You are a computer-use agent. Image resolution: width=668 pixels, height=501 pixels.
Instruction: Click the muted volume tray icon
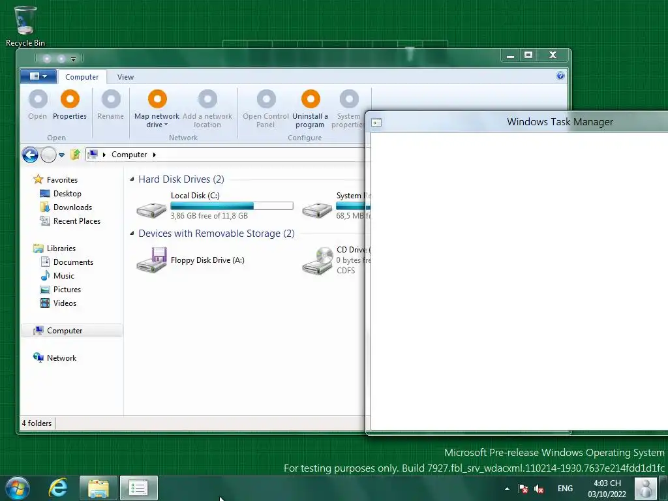point(539,489)
